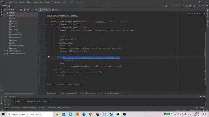This screenshot has height=117, width=209.
Task: Close the 'ad' run tab
Action: (x=15, y=97)
